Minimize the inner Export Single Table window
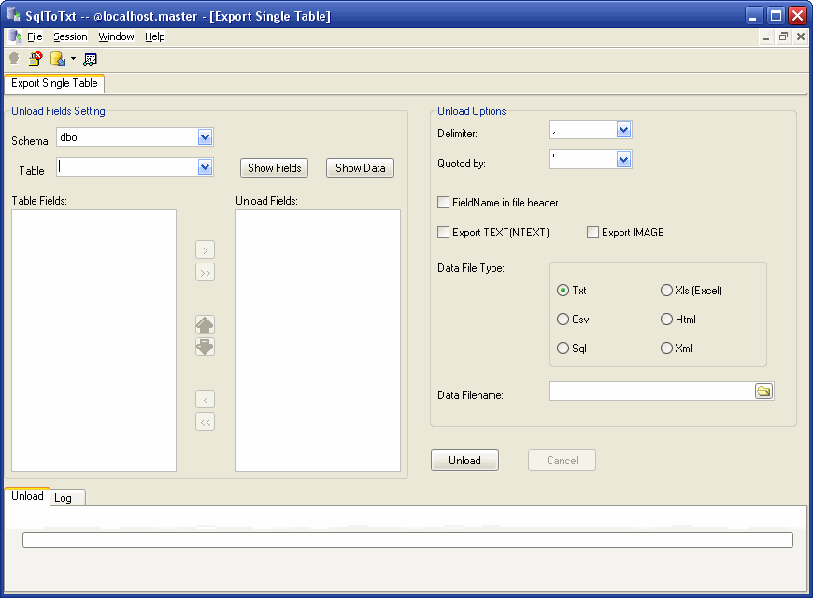Screen dimensions: 813x598 tap(766, 36)
